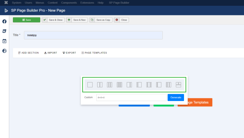Viewport: 244px width, 138px height.
Task: Select the two equal columns layout icon
Action: coord(100,85)
